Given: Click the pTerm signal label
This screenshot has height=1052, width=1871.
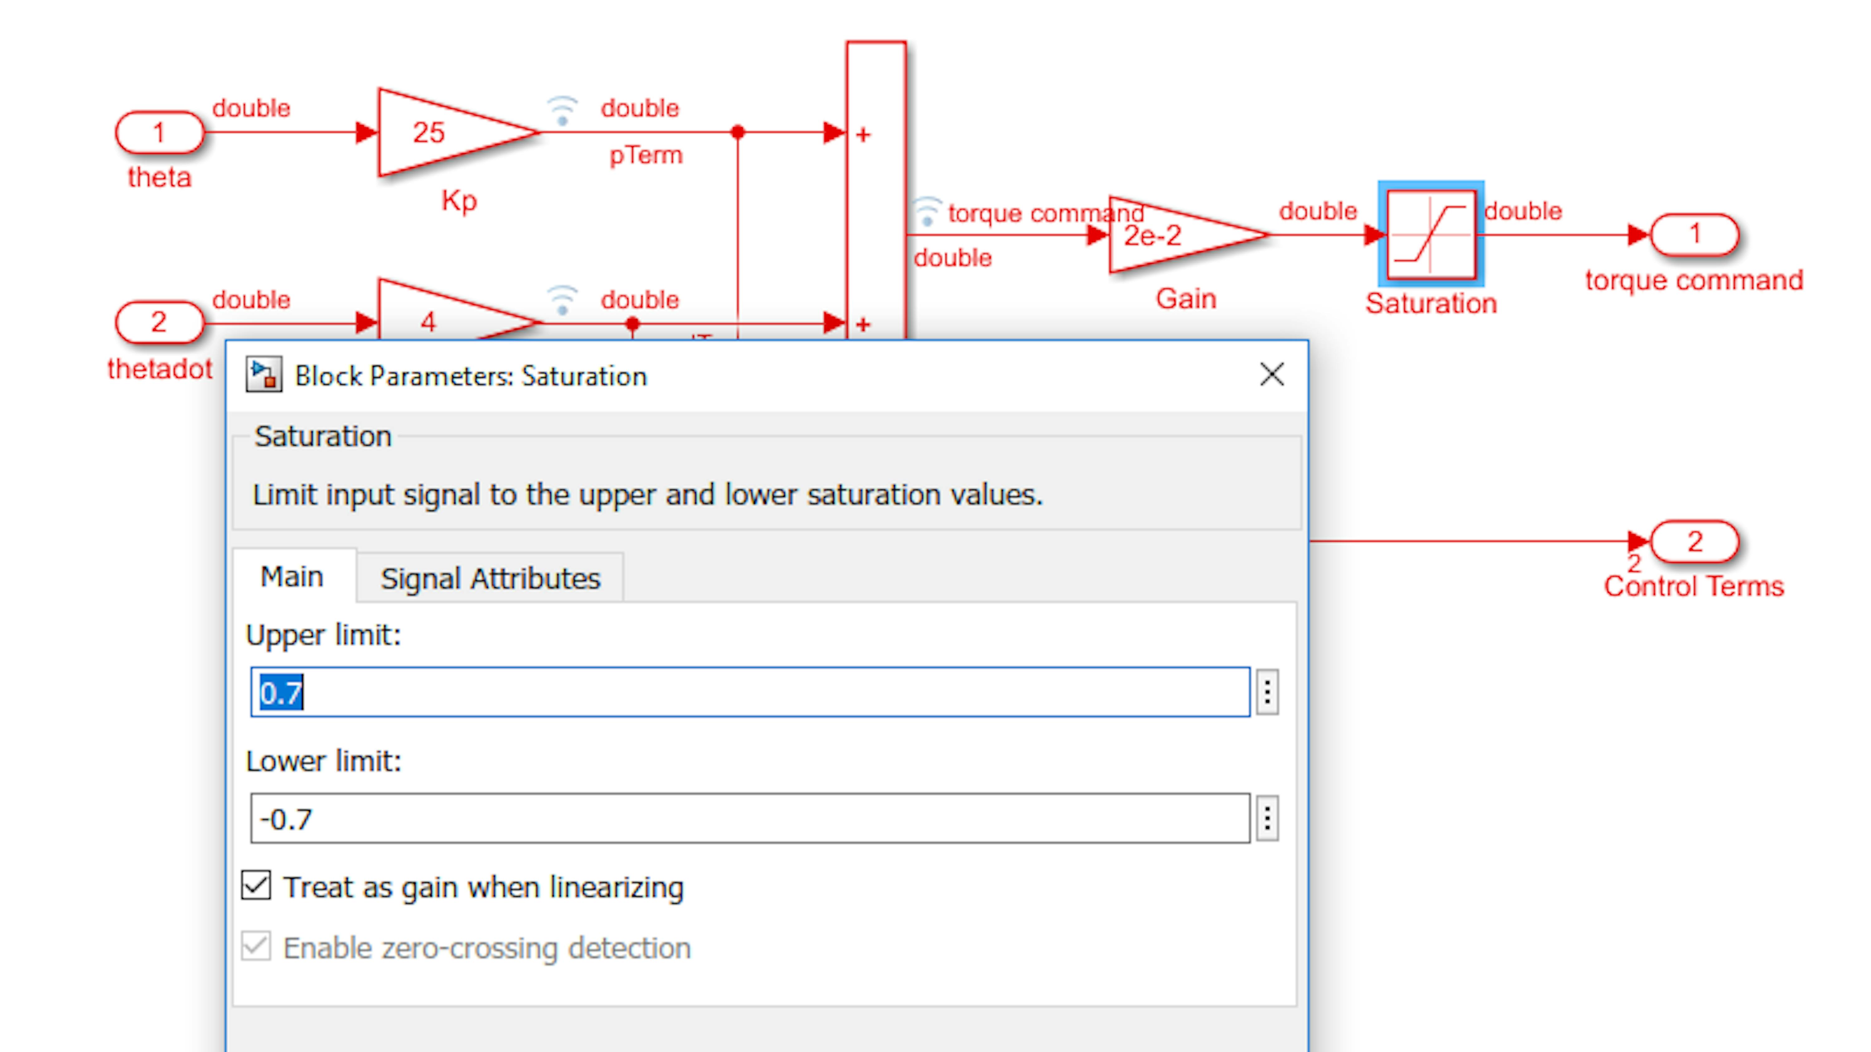Looking at the screenshot, I should 646,155.
